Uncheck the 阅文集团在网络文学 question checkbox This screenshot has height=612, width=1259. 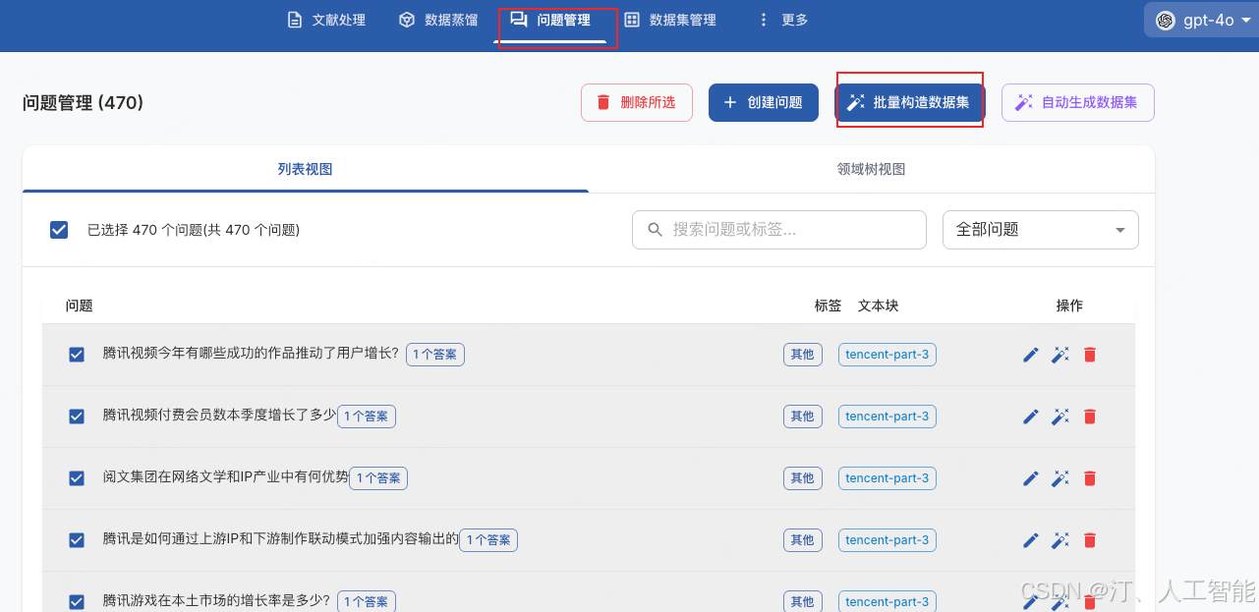pyautogui.click(x=77, y=478)
